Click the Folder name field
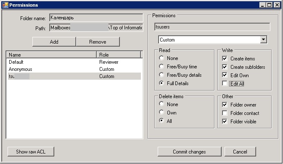 tap(96, 18)
